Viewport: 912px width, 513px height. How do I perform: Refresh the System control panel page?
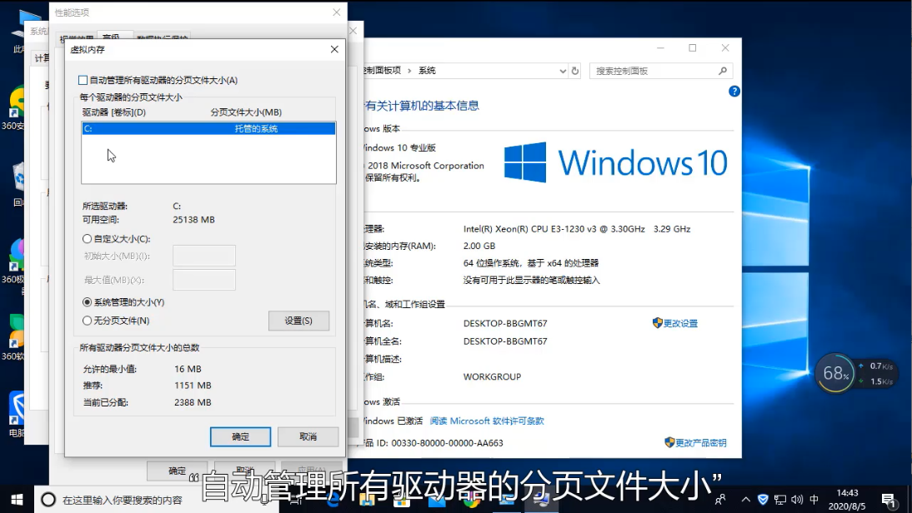[x=575, y=71]
